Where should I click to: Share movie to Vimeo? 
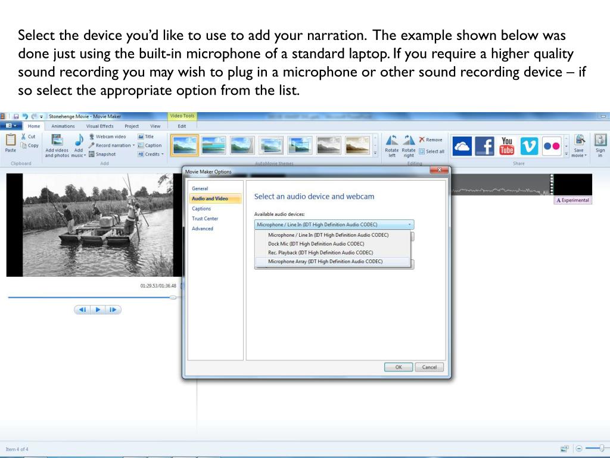(529, 147)
